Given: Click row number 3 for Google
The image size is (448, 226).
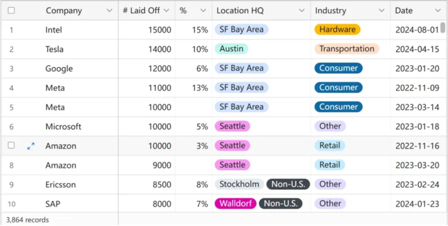Looking at the screenshot, I should pos(12,68).
